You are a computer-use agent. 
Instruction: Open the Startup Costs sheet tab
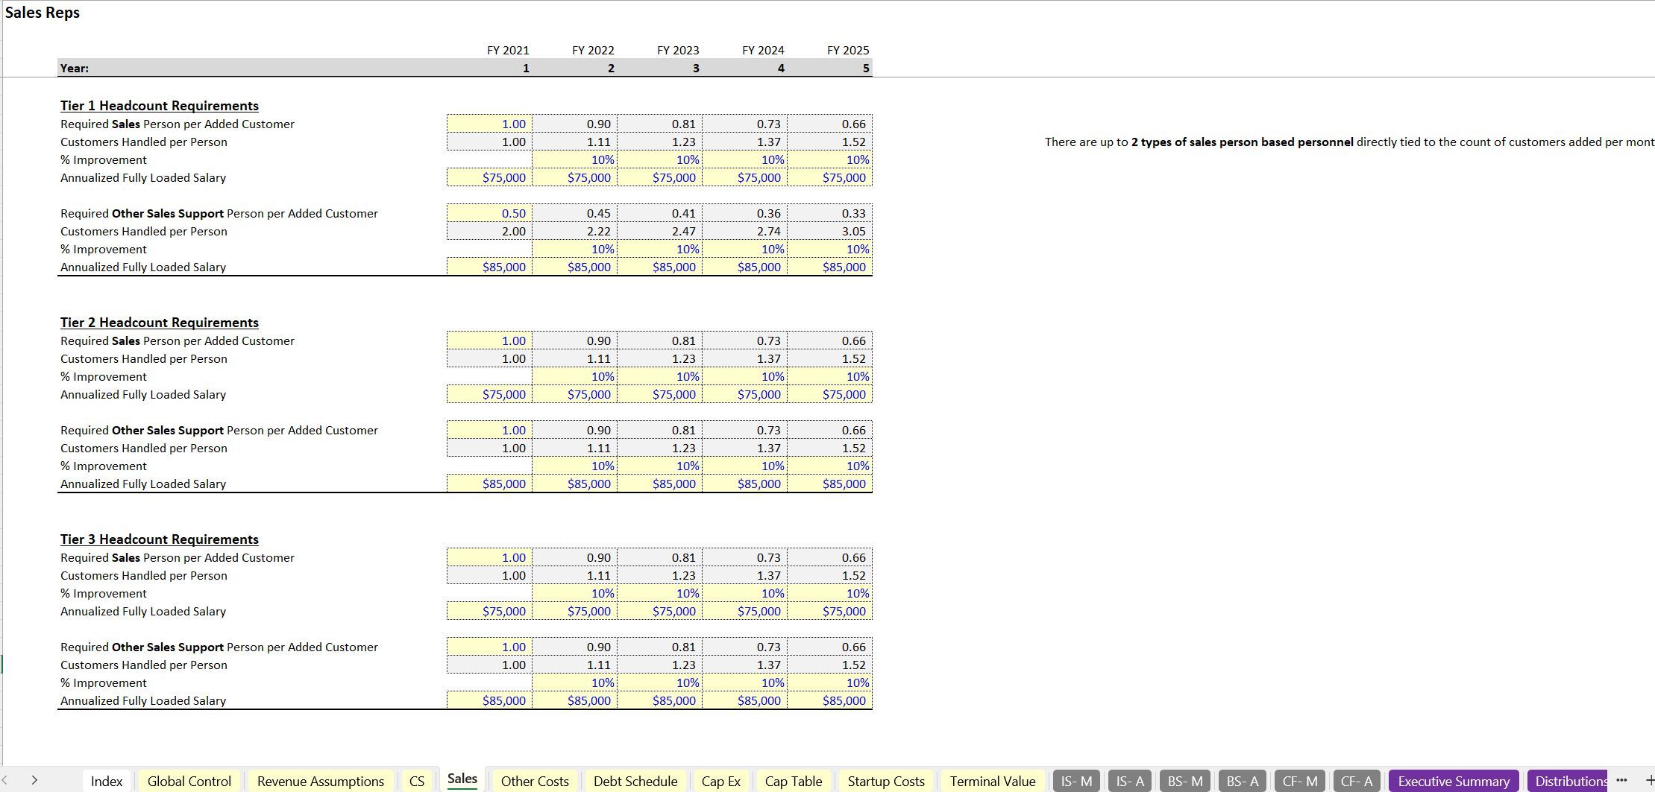click(886, 781)
